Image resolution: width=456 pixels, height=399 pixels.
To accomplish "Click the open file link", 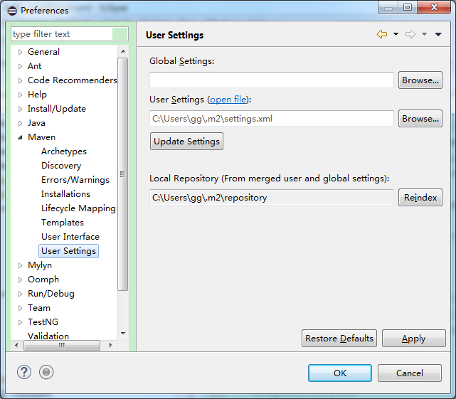I will 228,100.
